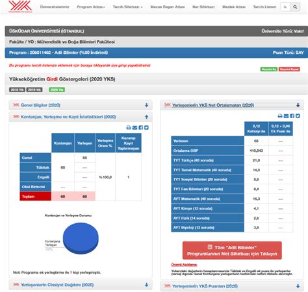Click the Kazanıp Kayıt Yaptırmayan column header
The height and width of the screenshot is (292, 308).
tap(129, 143)
